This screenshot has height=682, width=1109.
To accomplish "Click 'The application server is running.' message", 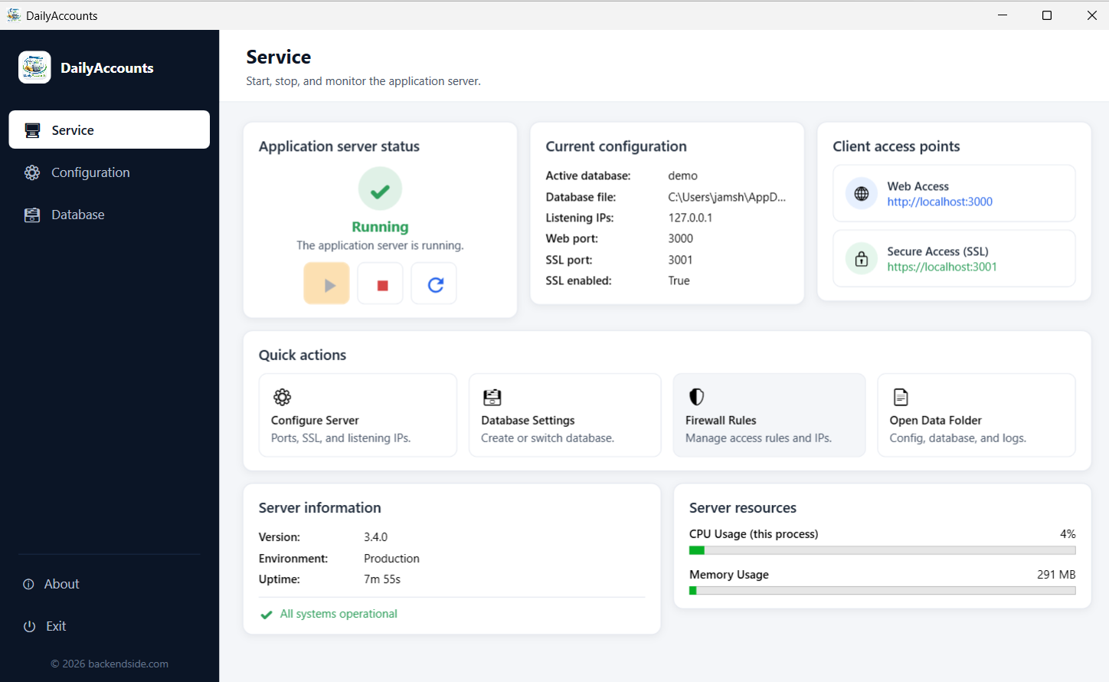I will [x=380, y=245].
